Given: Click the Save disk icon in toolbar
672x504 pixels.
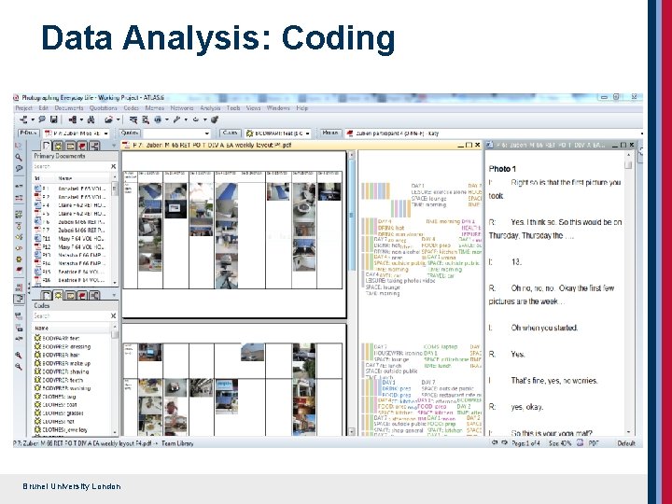Looking at the screenshot, I should (53, 119).
